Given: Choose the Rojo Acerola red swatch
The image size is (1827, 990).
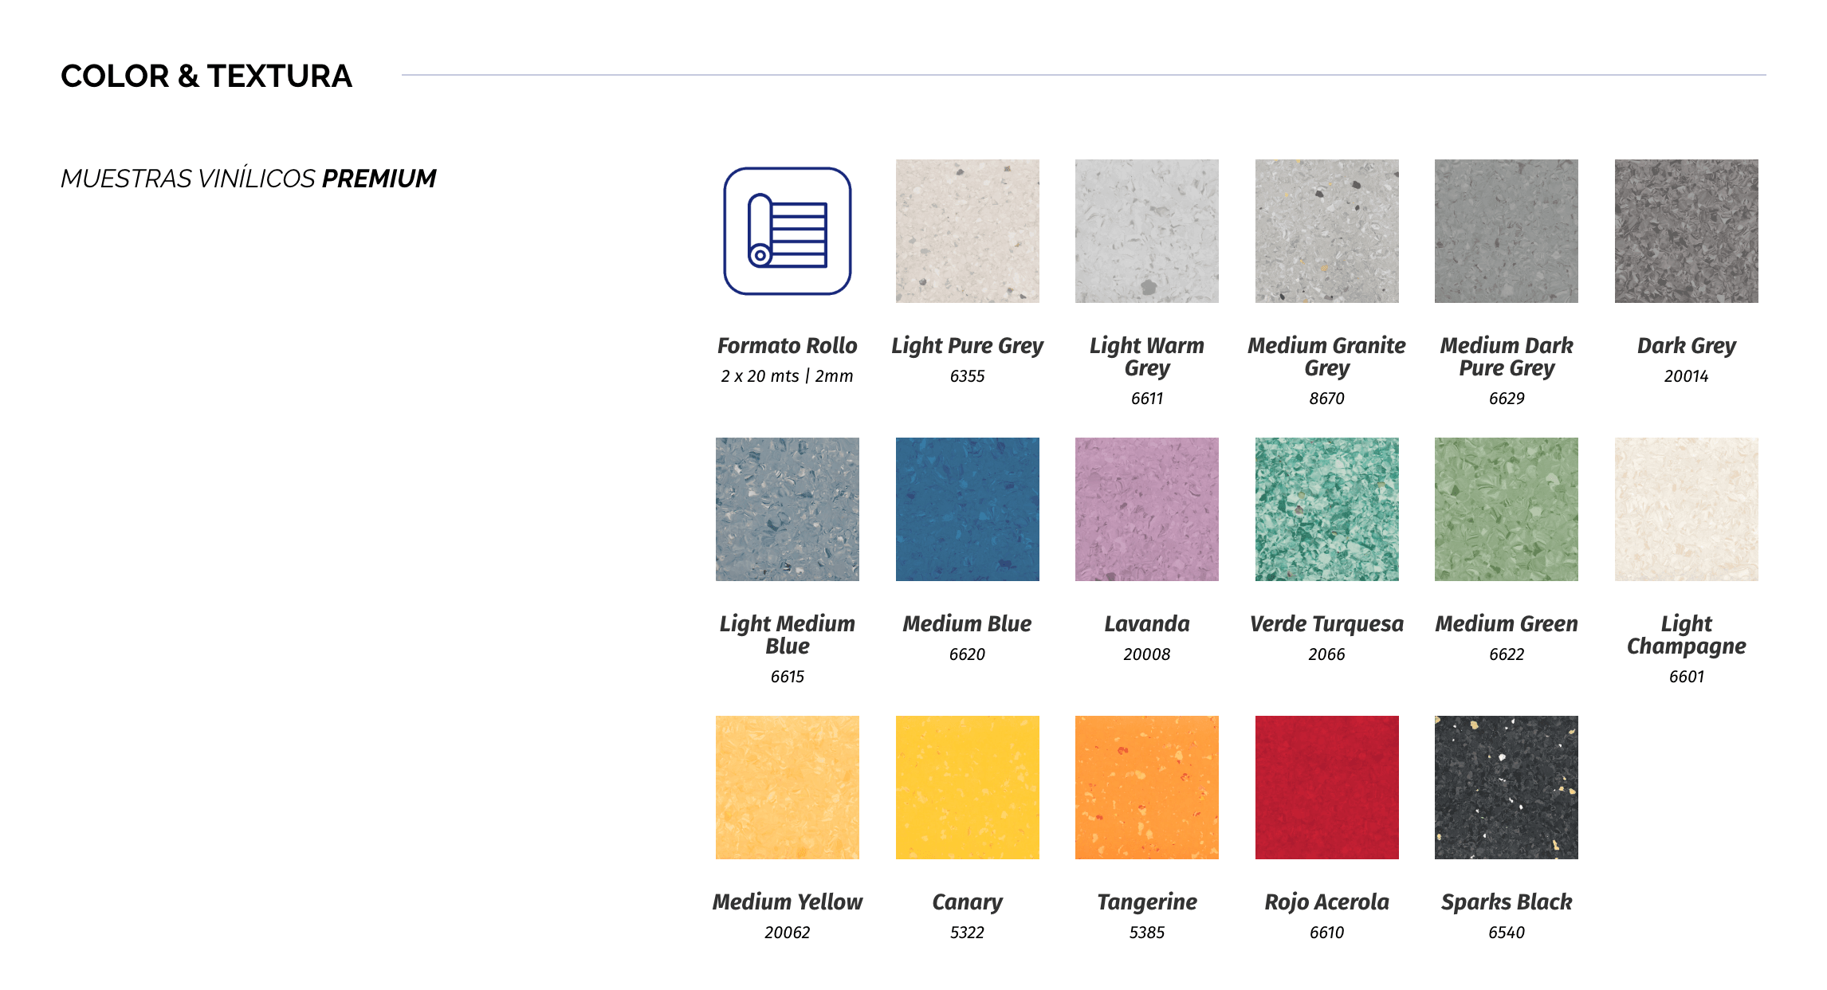Looking at the screenshot, I should pyautogui.click(x=1326, y=787).
